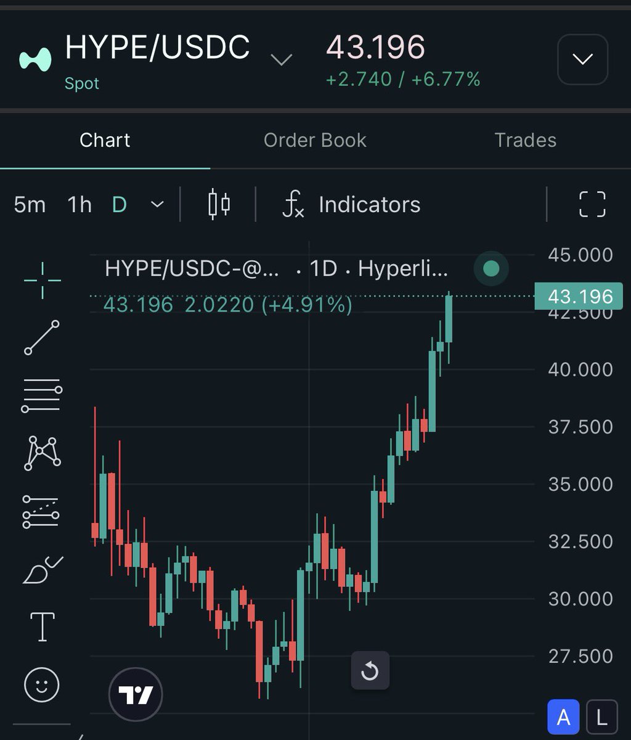Image resolution: width=631 pixels, height=740 pixels.
Task: Click the 35.000 price axis label
Action: click(580, 484)
